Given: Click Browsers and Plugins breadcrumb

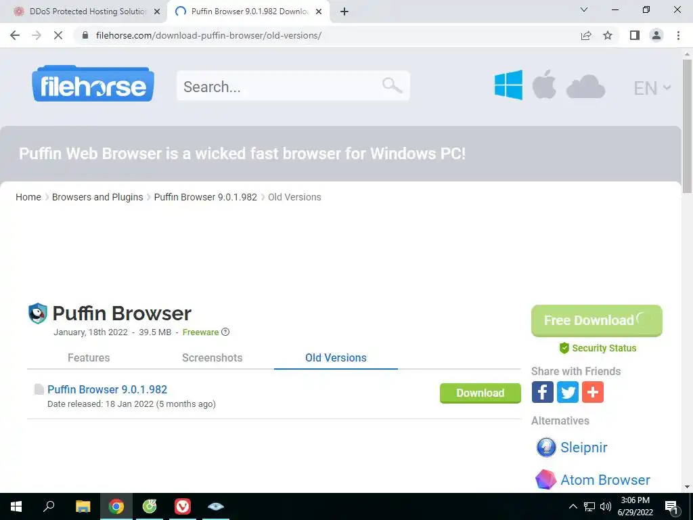Looking at the screenshot, I should point(97,197).
